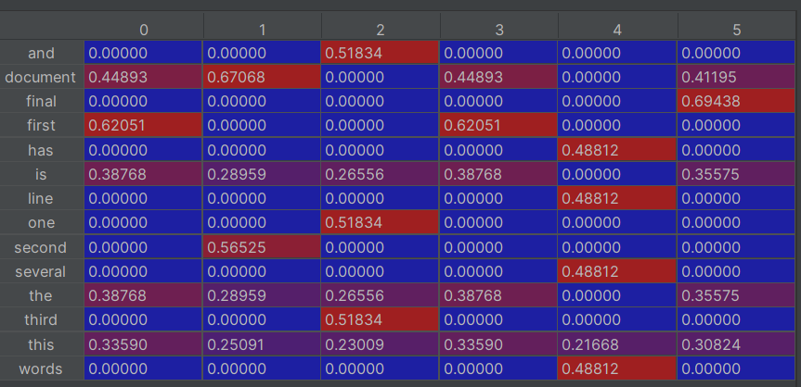The width and height of the screenshot is (801, 387).
Task: Click the 'this' row label
Action: (x=42, y=344)
